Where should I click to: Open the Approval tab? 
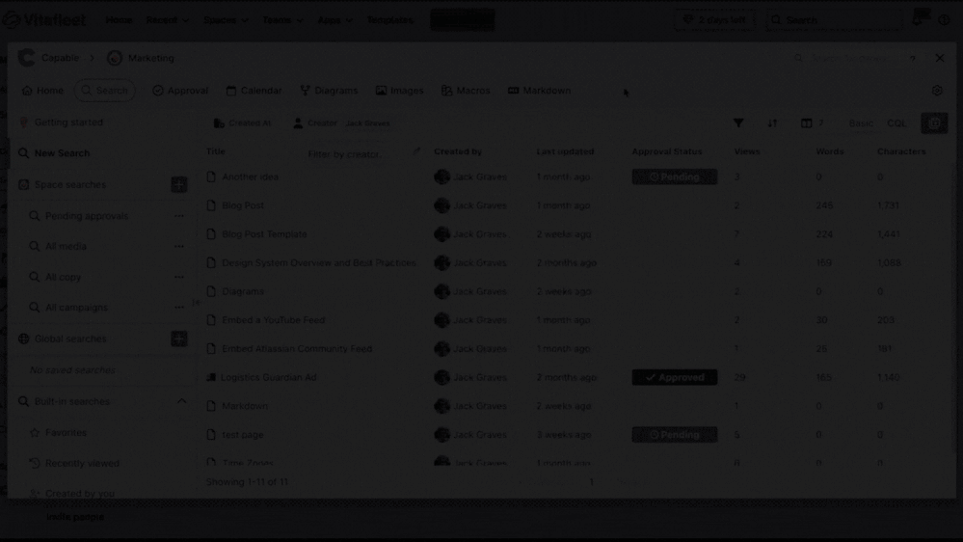coord(180,91)
